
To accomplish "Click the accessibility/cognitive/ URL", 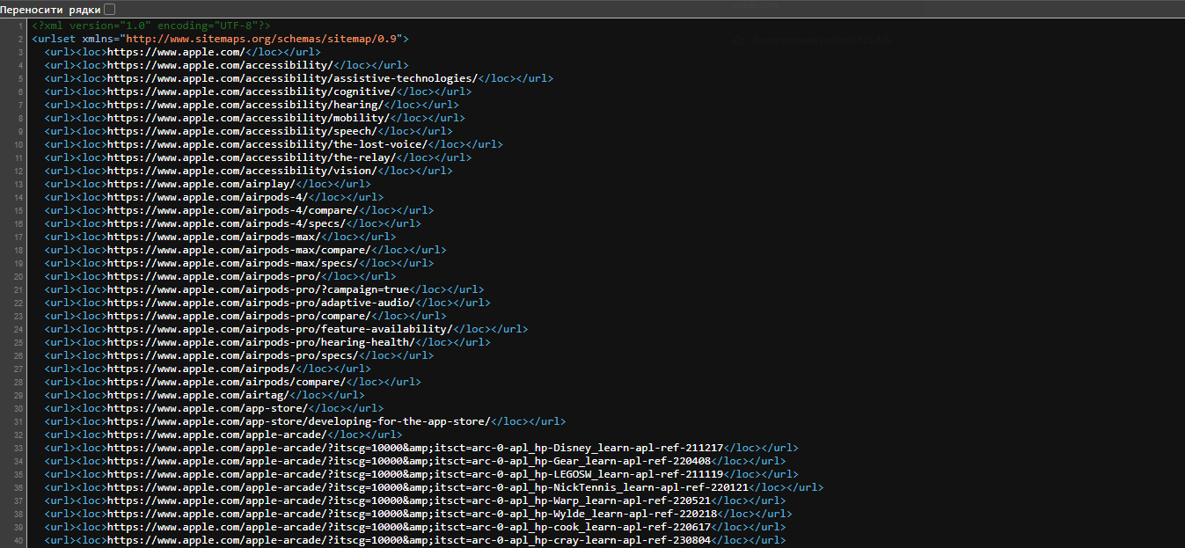I will click(x=252, y=91).
